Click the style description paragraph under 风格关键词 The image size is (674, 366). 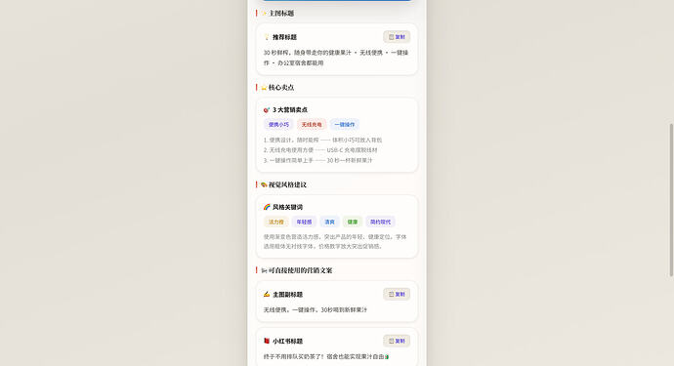(x=335, y=241)
